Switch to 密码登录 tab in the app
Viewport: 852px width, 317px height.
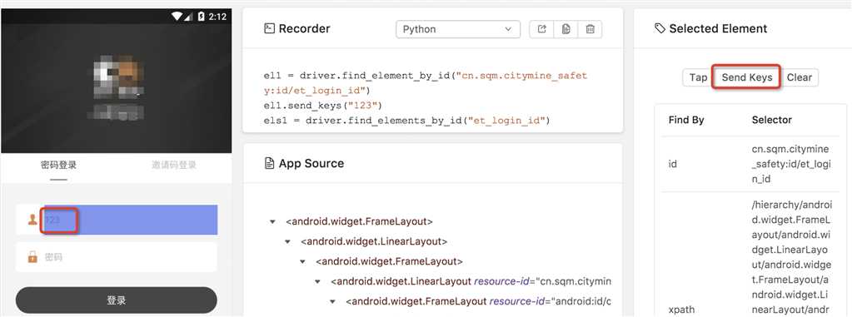point(58,165)
